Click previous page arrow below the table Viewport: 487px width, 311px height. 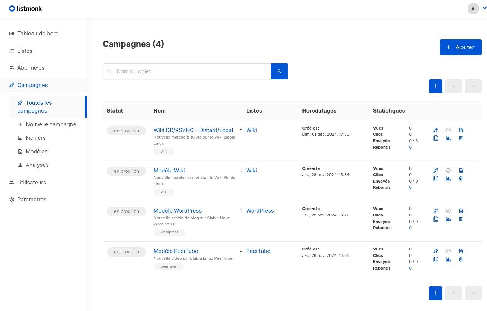(453, 293)
